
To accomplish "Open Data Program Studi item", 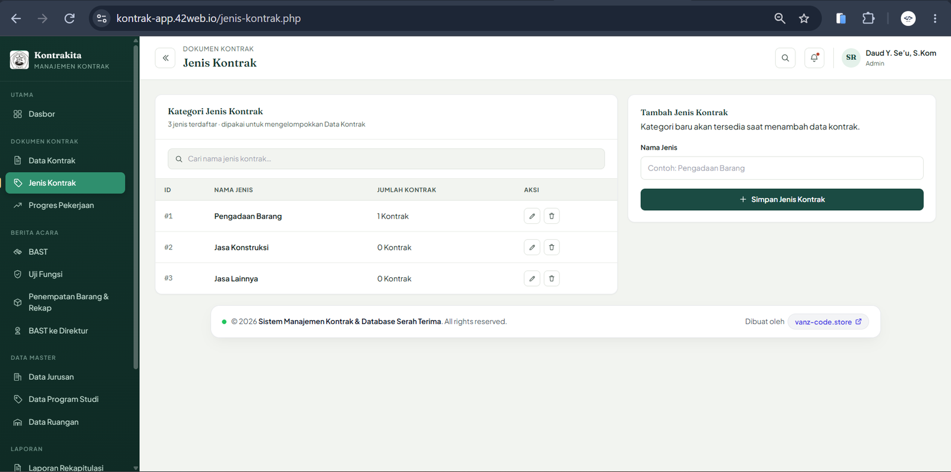I will (65, 400).
